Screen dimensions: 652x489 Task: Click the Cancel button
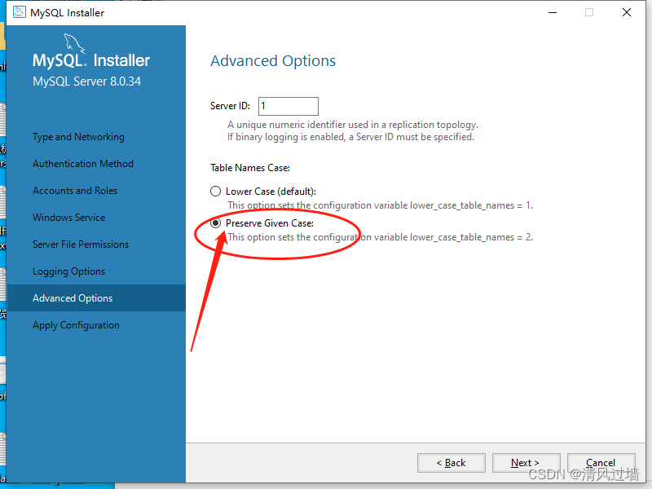(601, 463)
